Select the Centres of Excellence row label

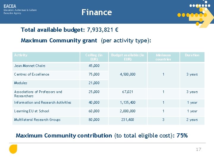point(32,74)
